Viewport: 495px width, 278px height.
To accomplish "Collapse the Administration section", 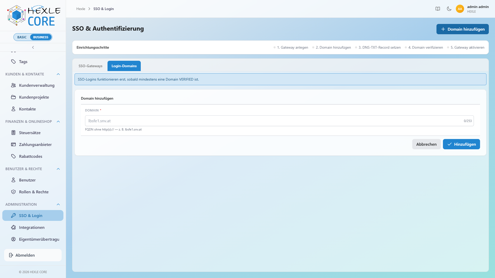I will [58, 204].
